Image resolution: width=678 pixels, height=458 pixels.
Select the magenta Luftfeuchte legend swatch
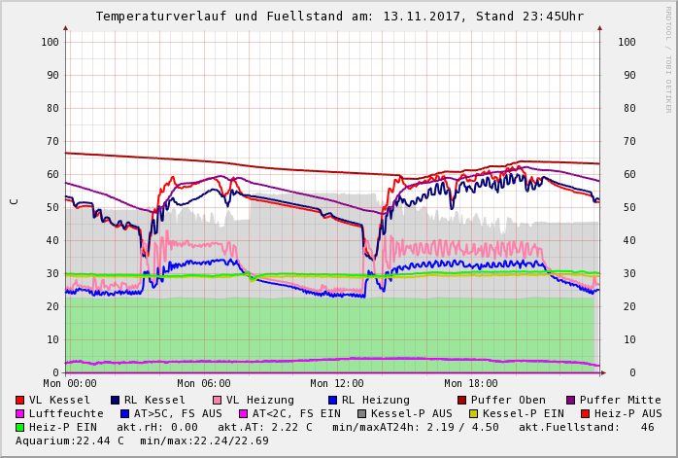pyautogui.click(x=20, y=413)
